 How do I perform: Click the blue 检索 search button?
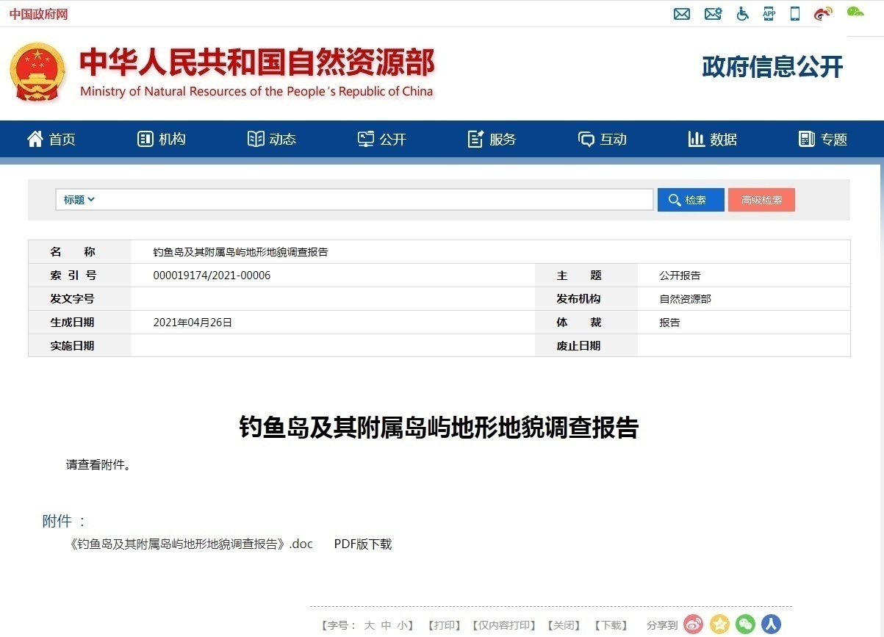(x=690, y=200)
